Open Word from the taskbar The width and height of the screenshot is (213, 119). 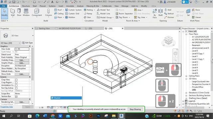(x=45, y=116)
